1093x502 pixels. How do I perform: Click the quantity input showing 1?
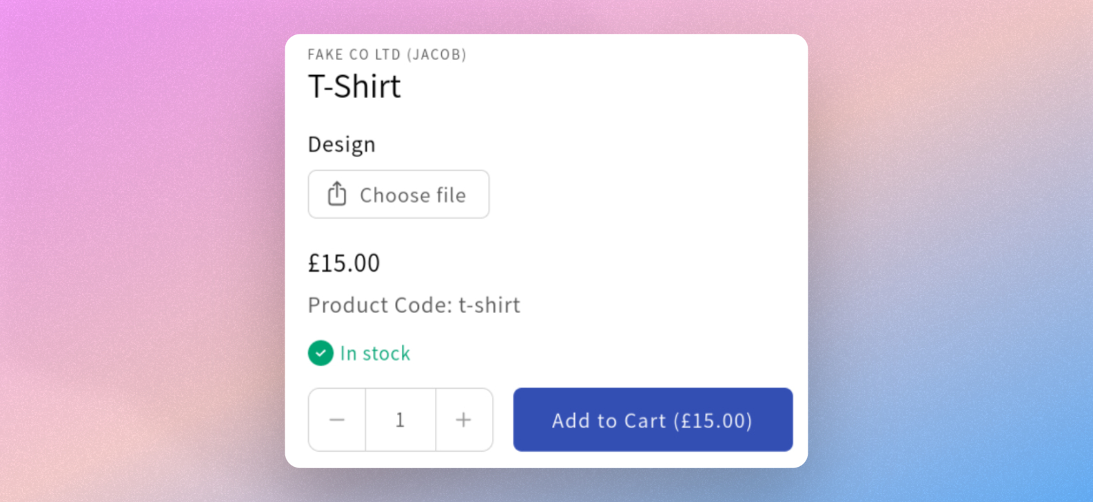pyautogui.click(x=400, y=419)
